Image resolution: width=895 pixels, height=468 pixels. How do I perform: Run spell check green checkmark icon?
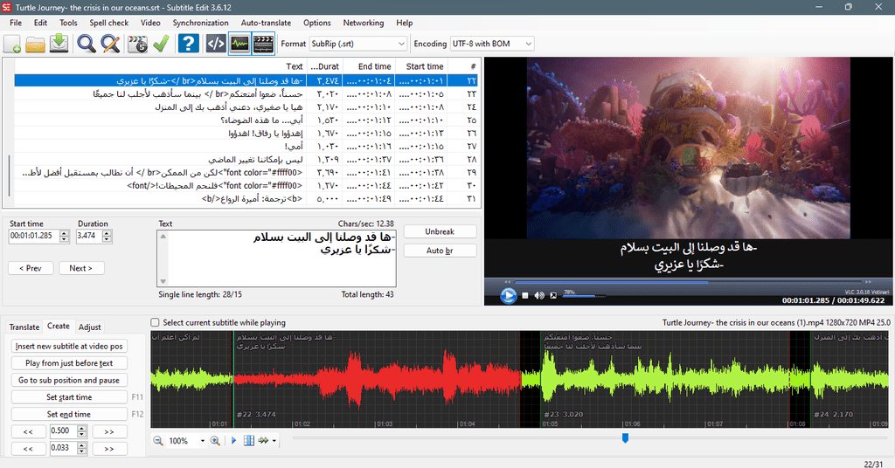pyautogui.click(x=161, y=44)
